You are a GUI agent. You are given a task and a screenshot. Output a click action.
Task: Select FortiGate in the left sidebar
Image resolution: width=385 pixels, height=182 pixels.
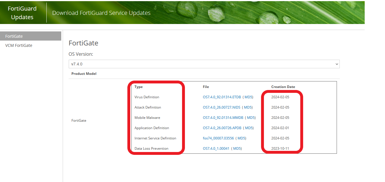coord(31,36)
